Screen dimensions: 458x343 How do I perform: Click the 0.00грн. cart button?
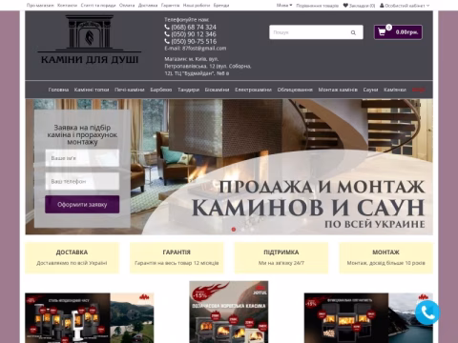(398, 32)
